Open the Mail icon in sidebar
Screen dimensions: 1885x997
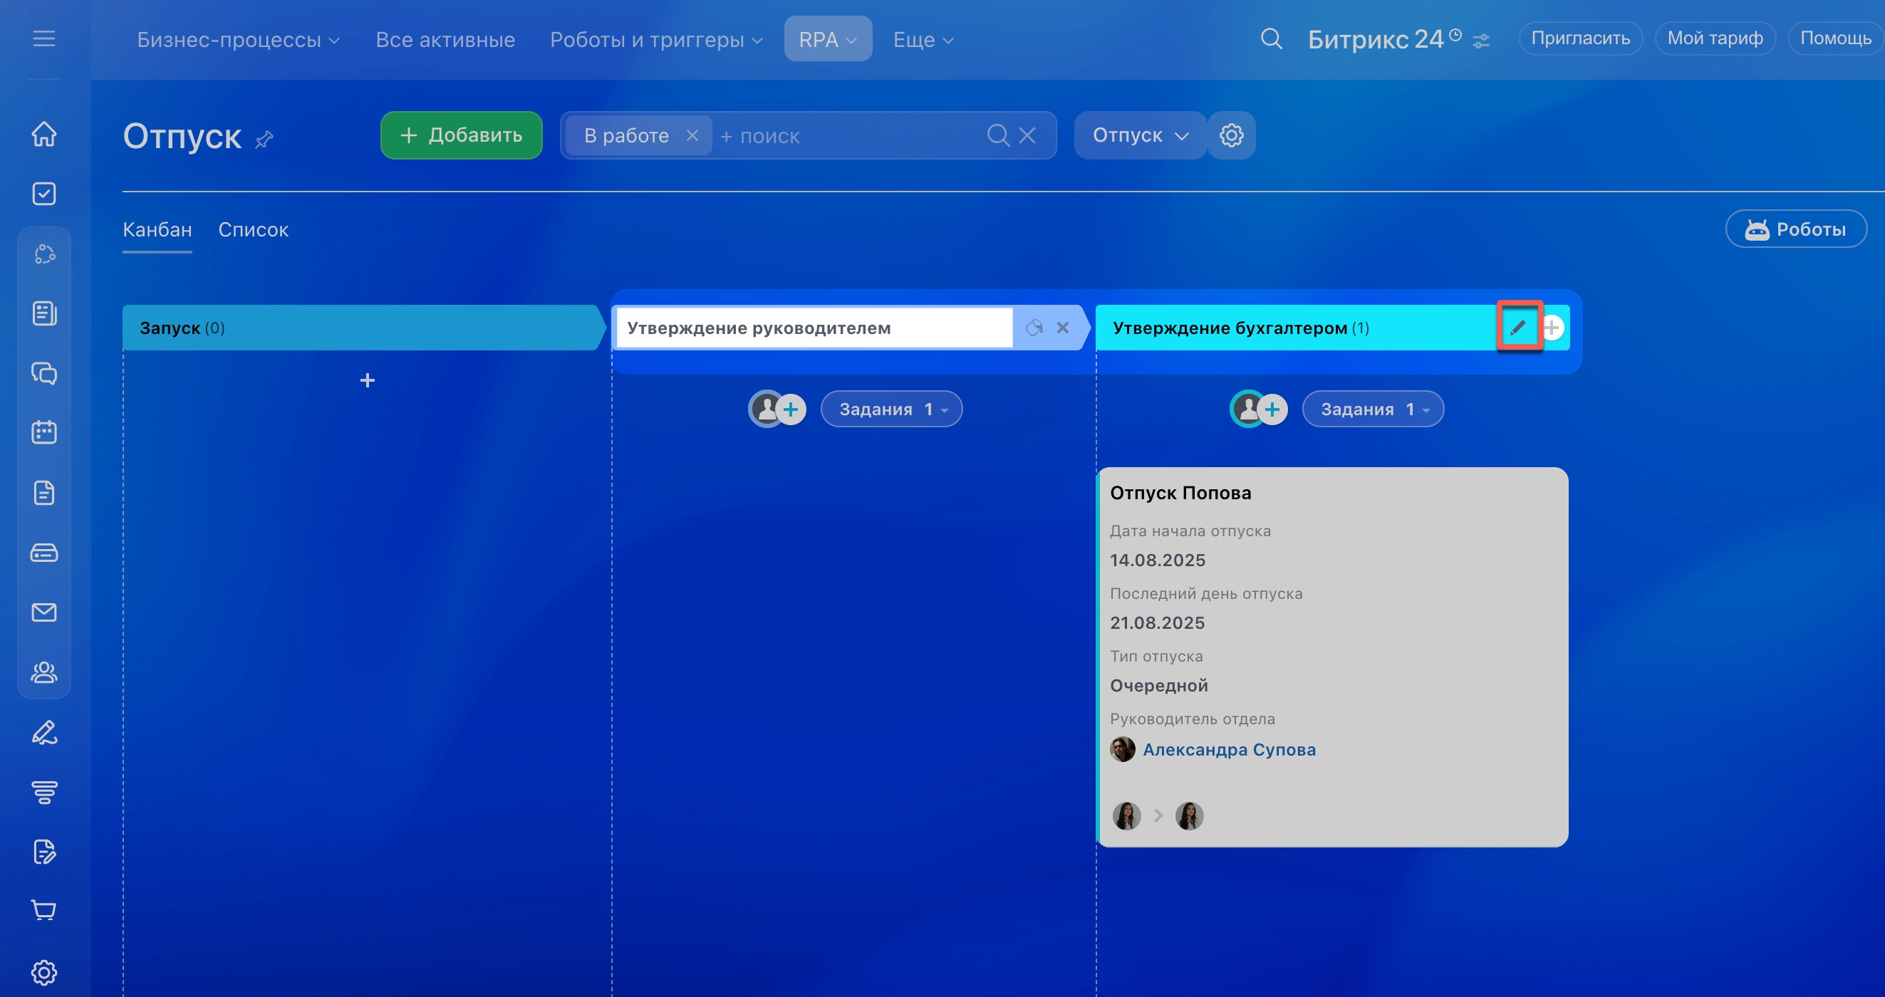tap(44, 612)
